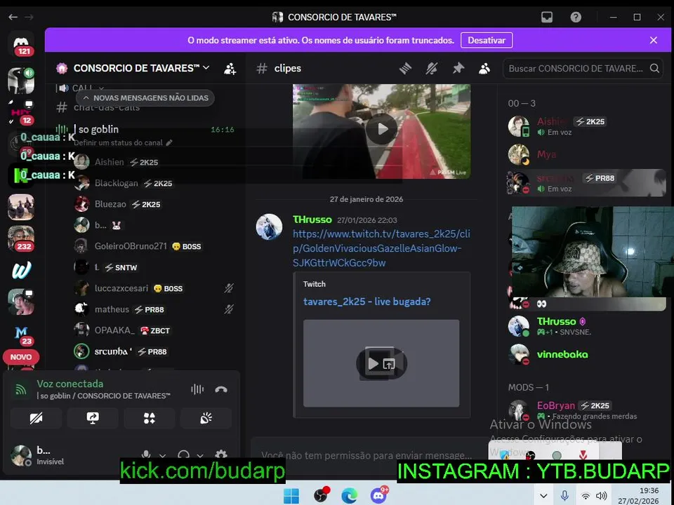Viewport: 674px width, 505px height.
Task: Invite people to server icon
Action: (230, 68)
